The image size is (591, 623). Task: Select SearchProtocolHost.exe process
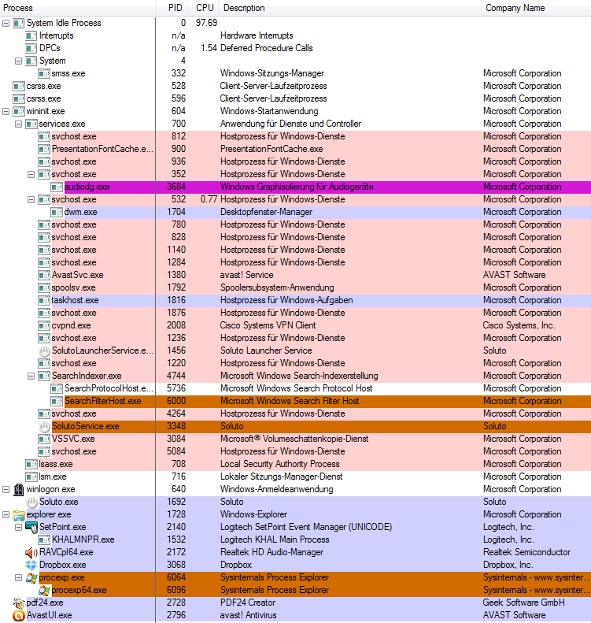point(295,388)
